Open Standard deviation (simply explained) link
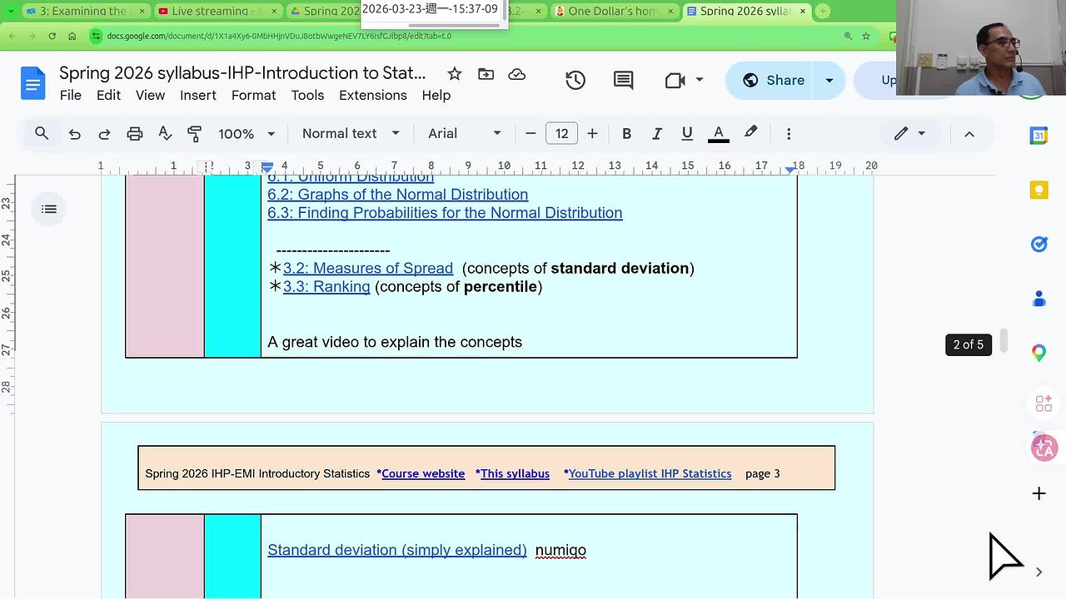The image size is (1066, 599). (396, 550)
